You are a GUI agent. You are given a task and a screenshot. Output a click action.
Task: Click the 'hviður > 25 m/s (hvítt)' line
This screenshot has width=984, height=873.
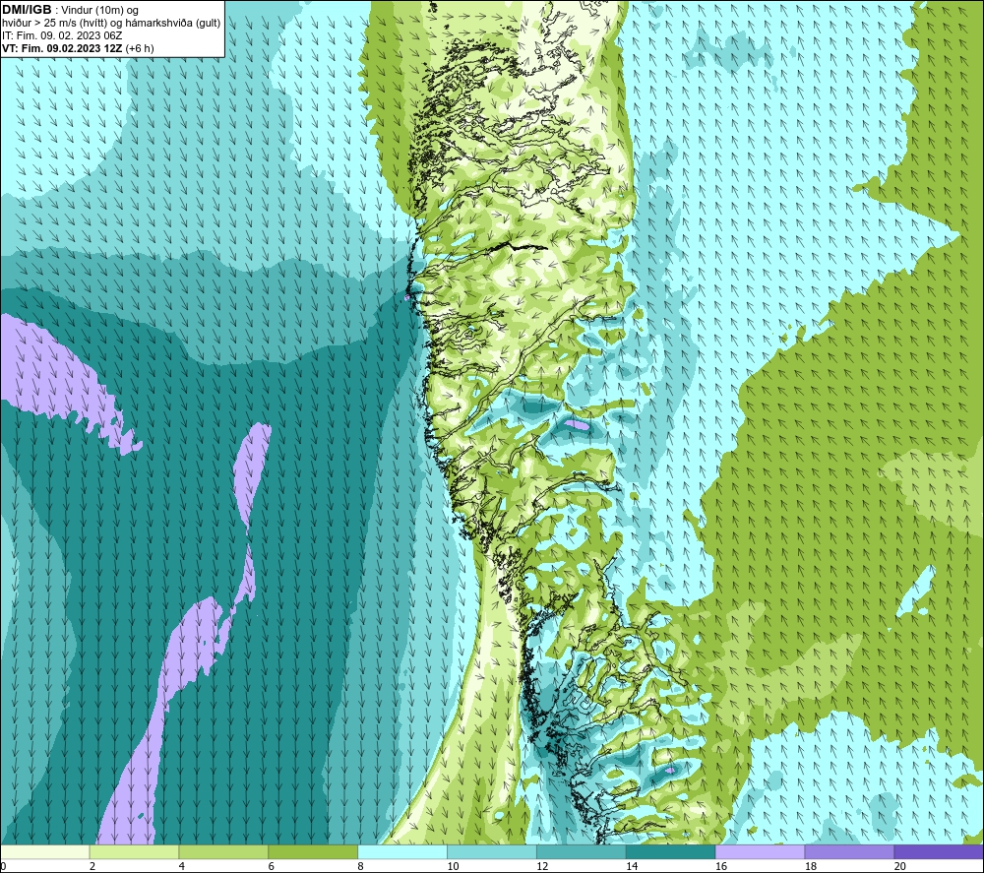[x=54, y=23]
